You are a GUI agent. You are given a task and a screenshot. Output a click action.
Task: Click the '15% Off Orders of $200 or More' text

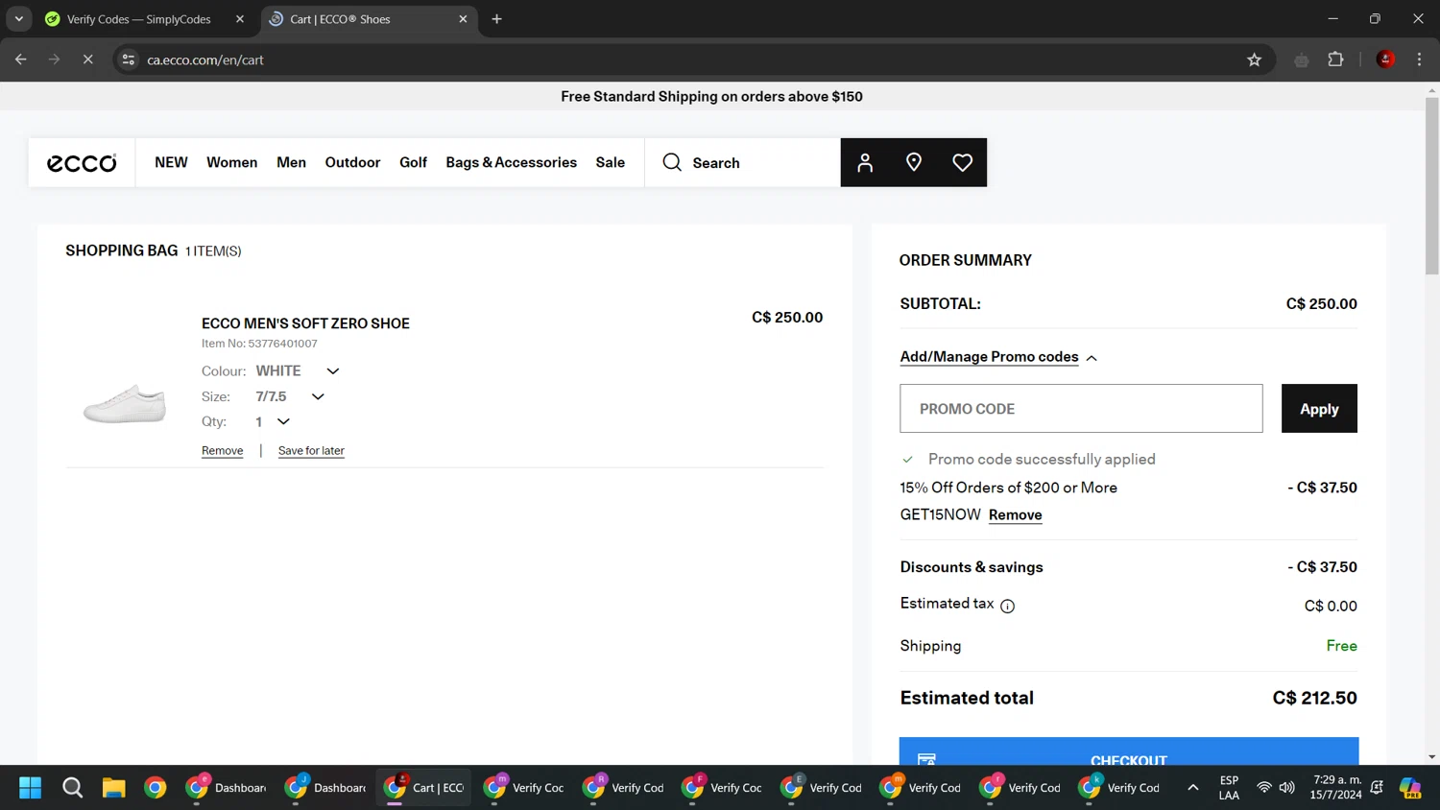(1008, 488)
